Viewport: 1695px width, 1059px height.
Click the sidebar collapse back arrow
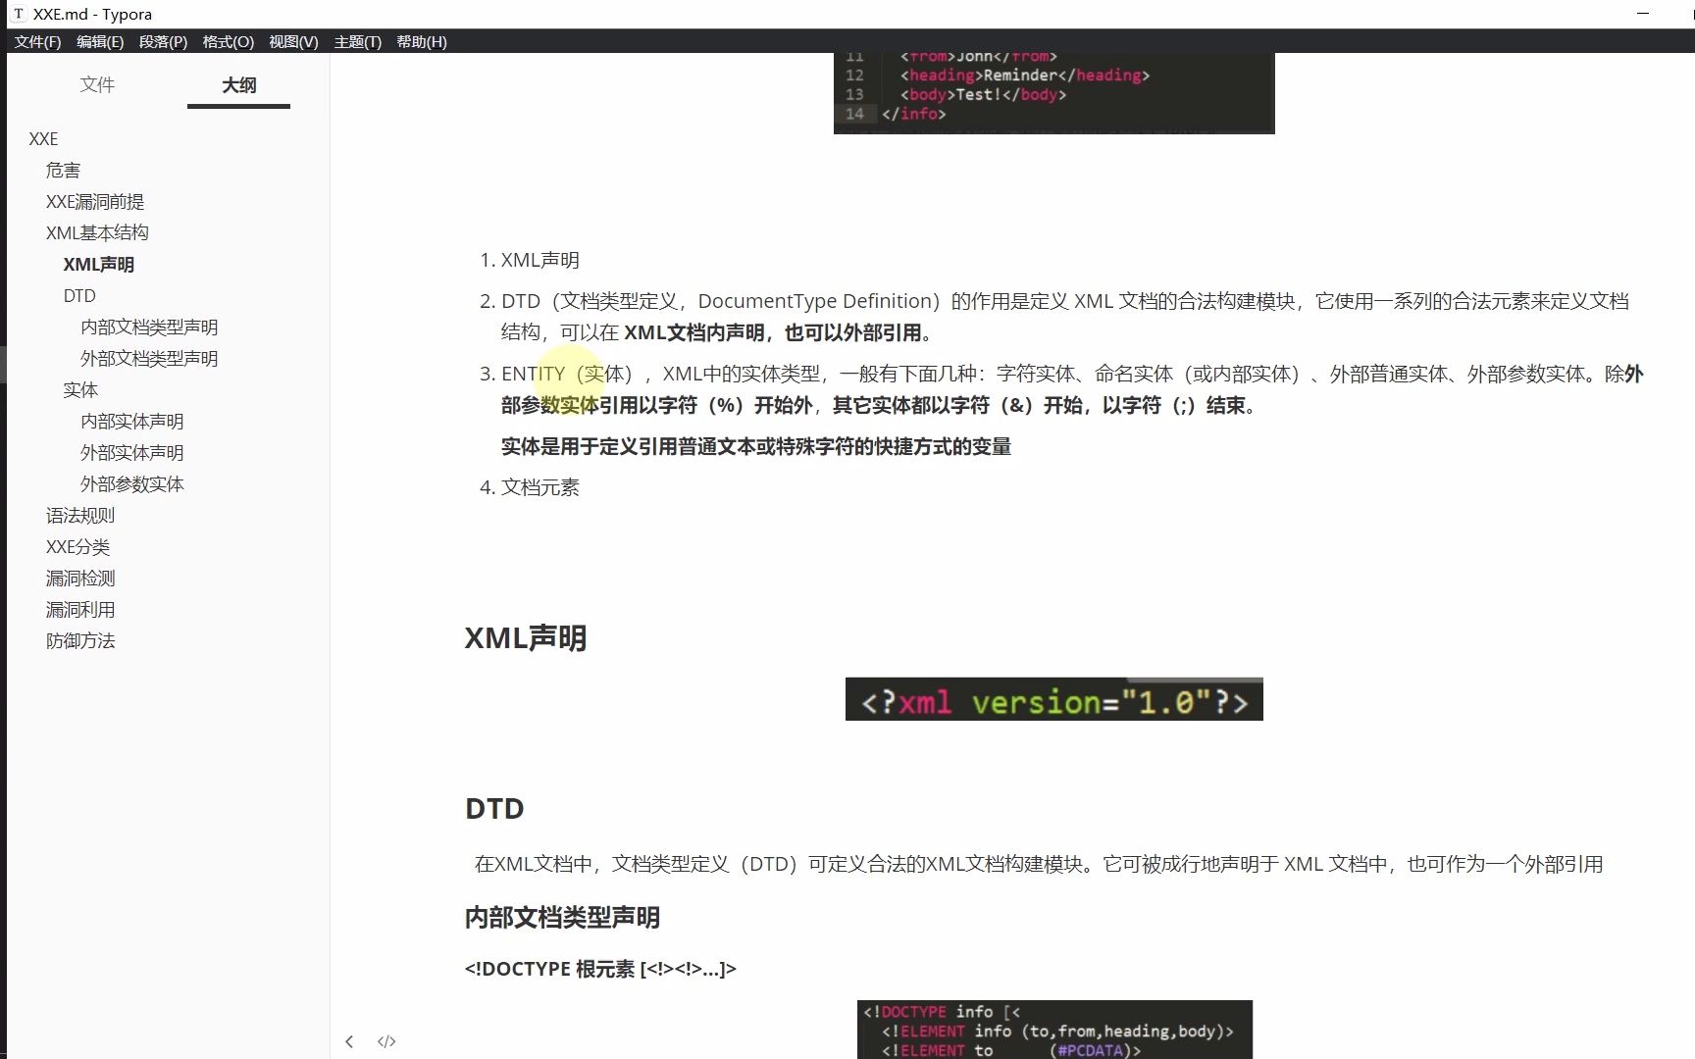[x=349, y=1041]
